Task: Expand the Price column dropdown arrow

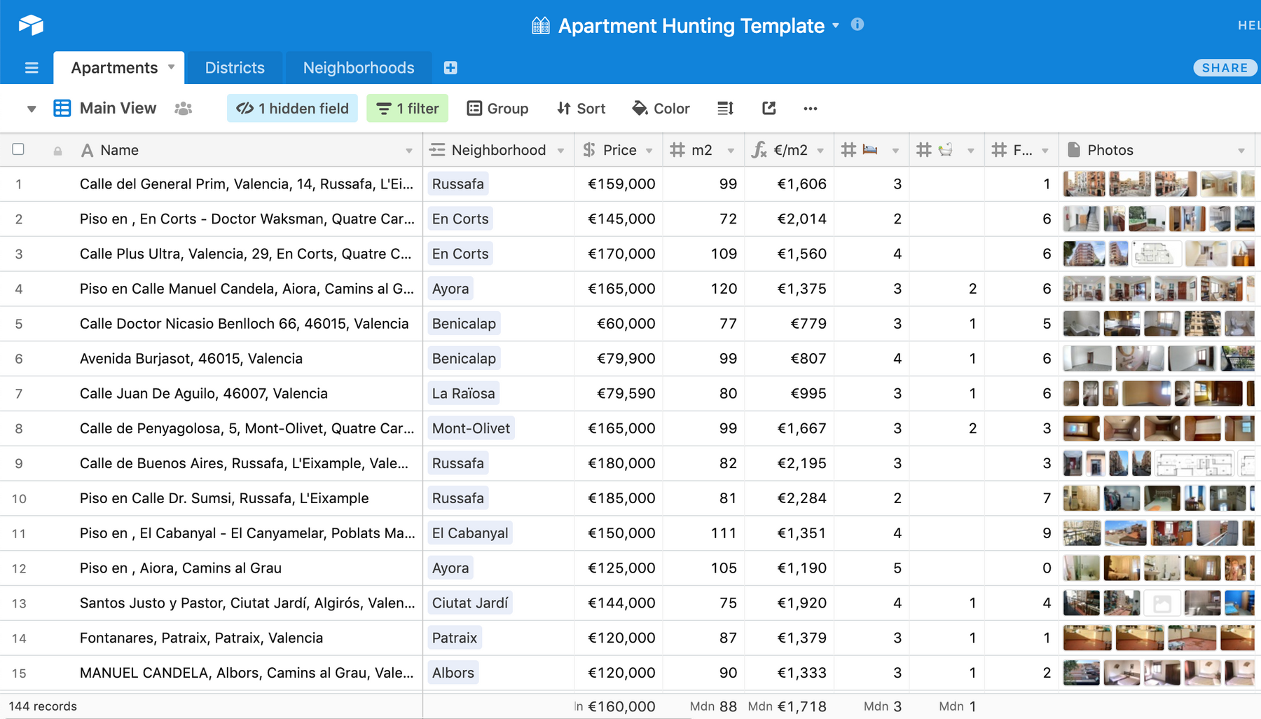Action: 649,151
